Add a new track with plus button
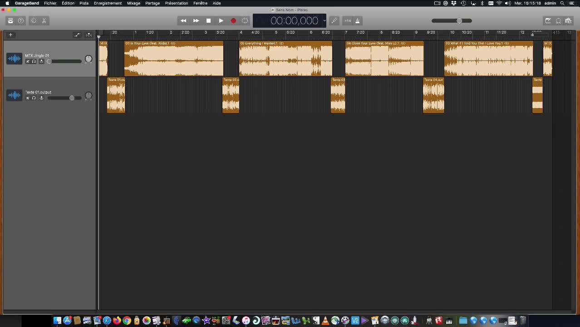 pos(10,35)
